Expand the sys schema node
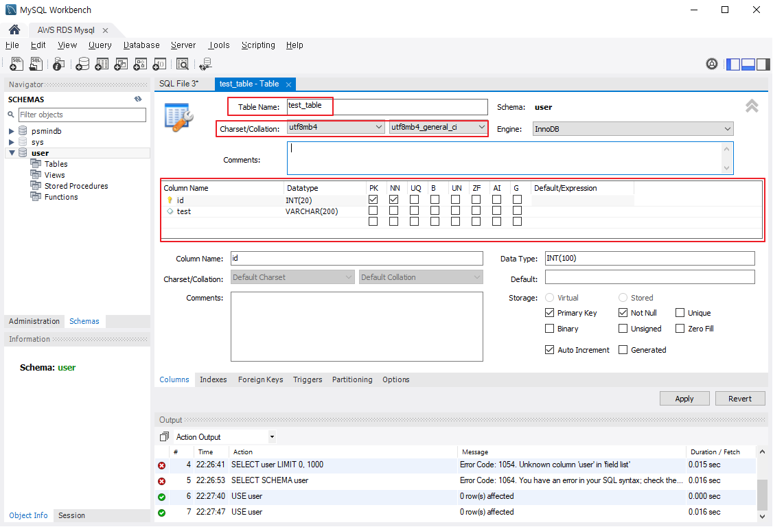Screen dimensions: 773x527 12,142
